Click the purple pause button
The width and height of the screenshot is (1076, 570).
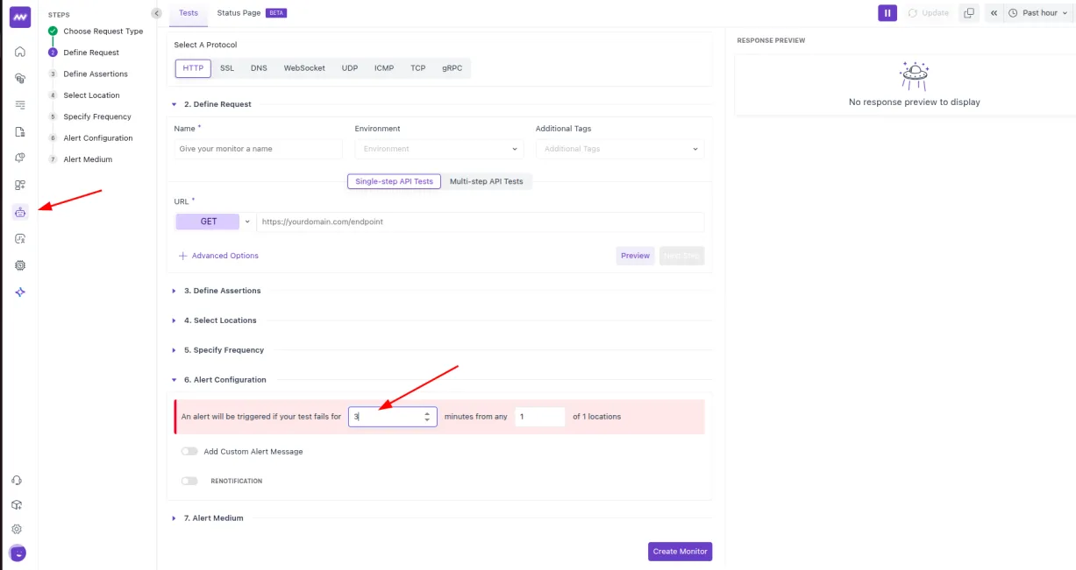coord(887,13)
